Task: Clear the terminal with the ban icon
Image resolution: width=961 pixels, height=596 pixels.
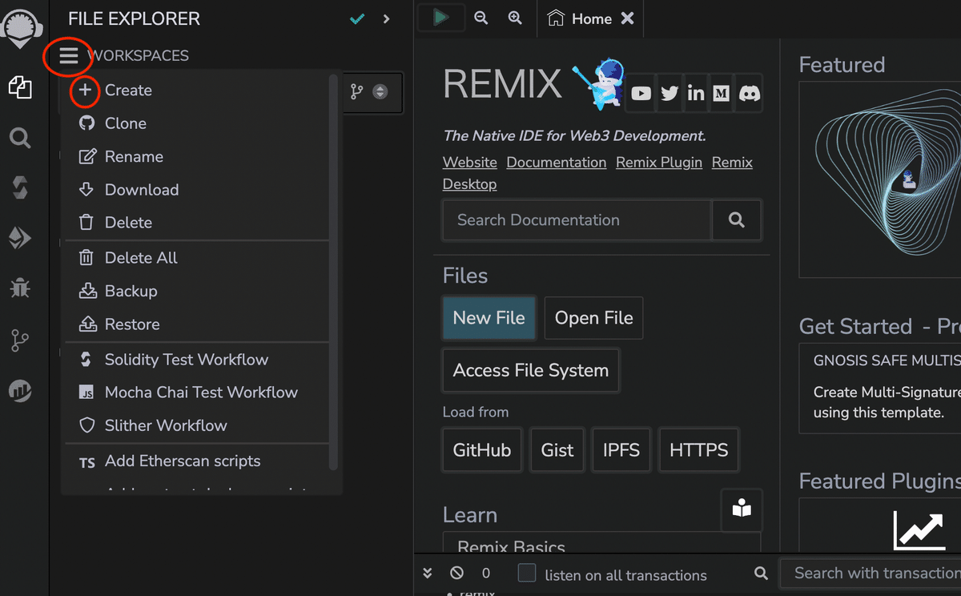Action: pyautogui.click(x=456, y=574)
